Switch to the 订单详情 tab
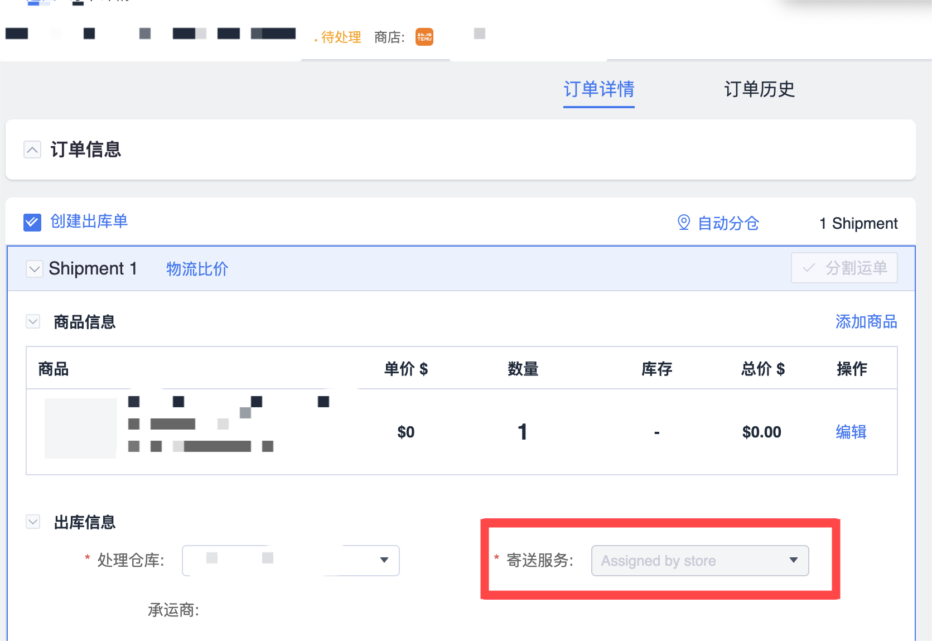The image size is (932, 641). click(x=598, y=89)
